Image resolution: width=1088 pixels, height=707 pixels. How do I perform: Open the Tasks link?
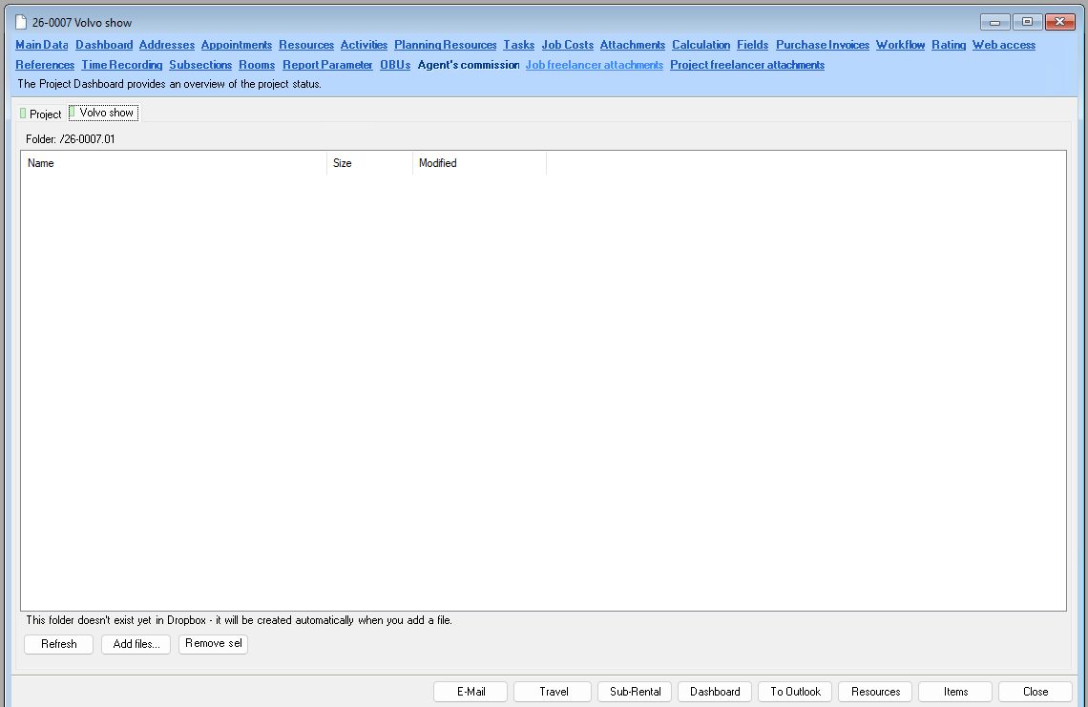click(x=519, y=45)
